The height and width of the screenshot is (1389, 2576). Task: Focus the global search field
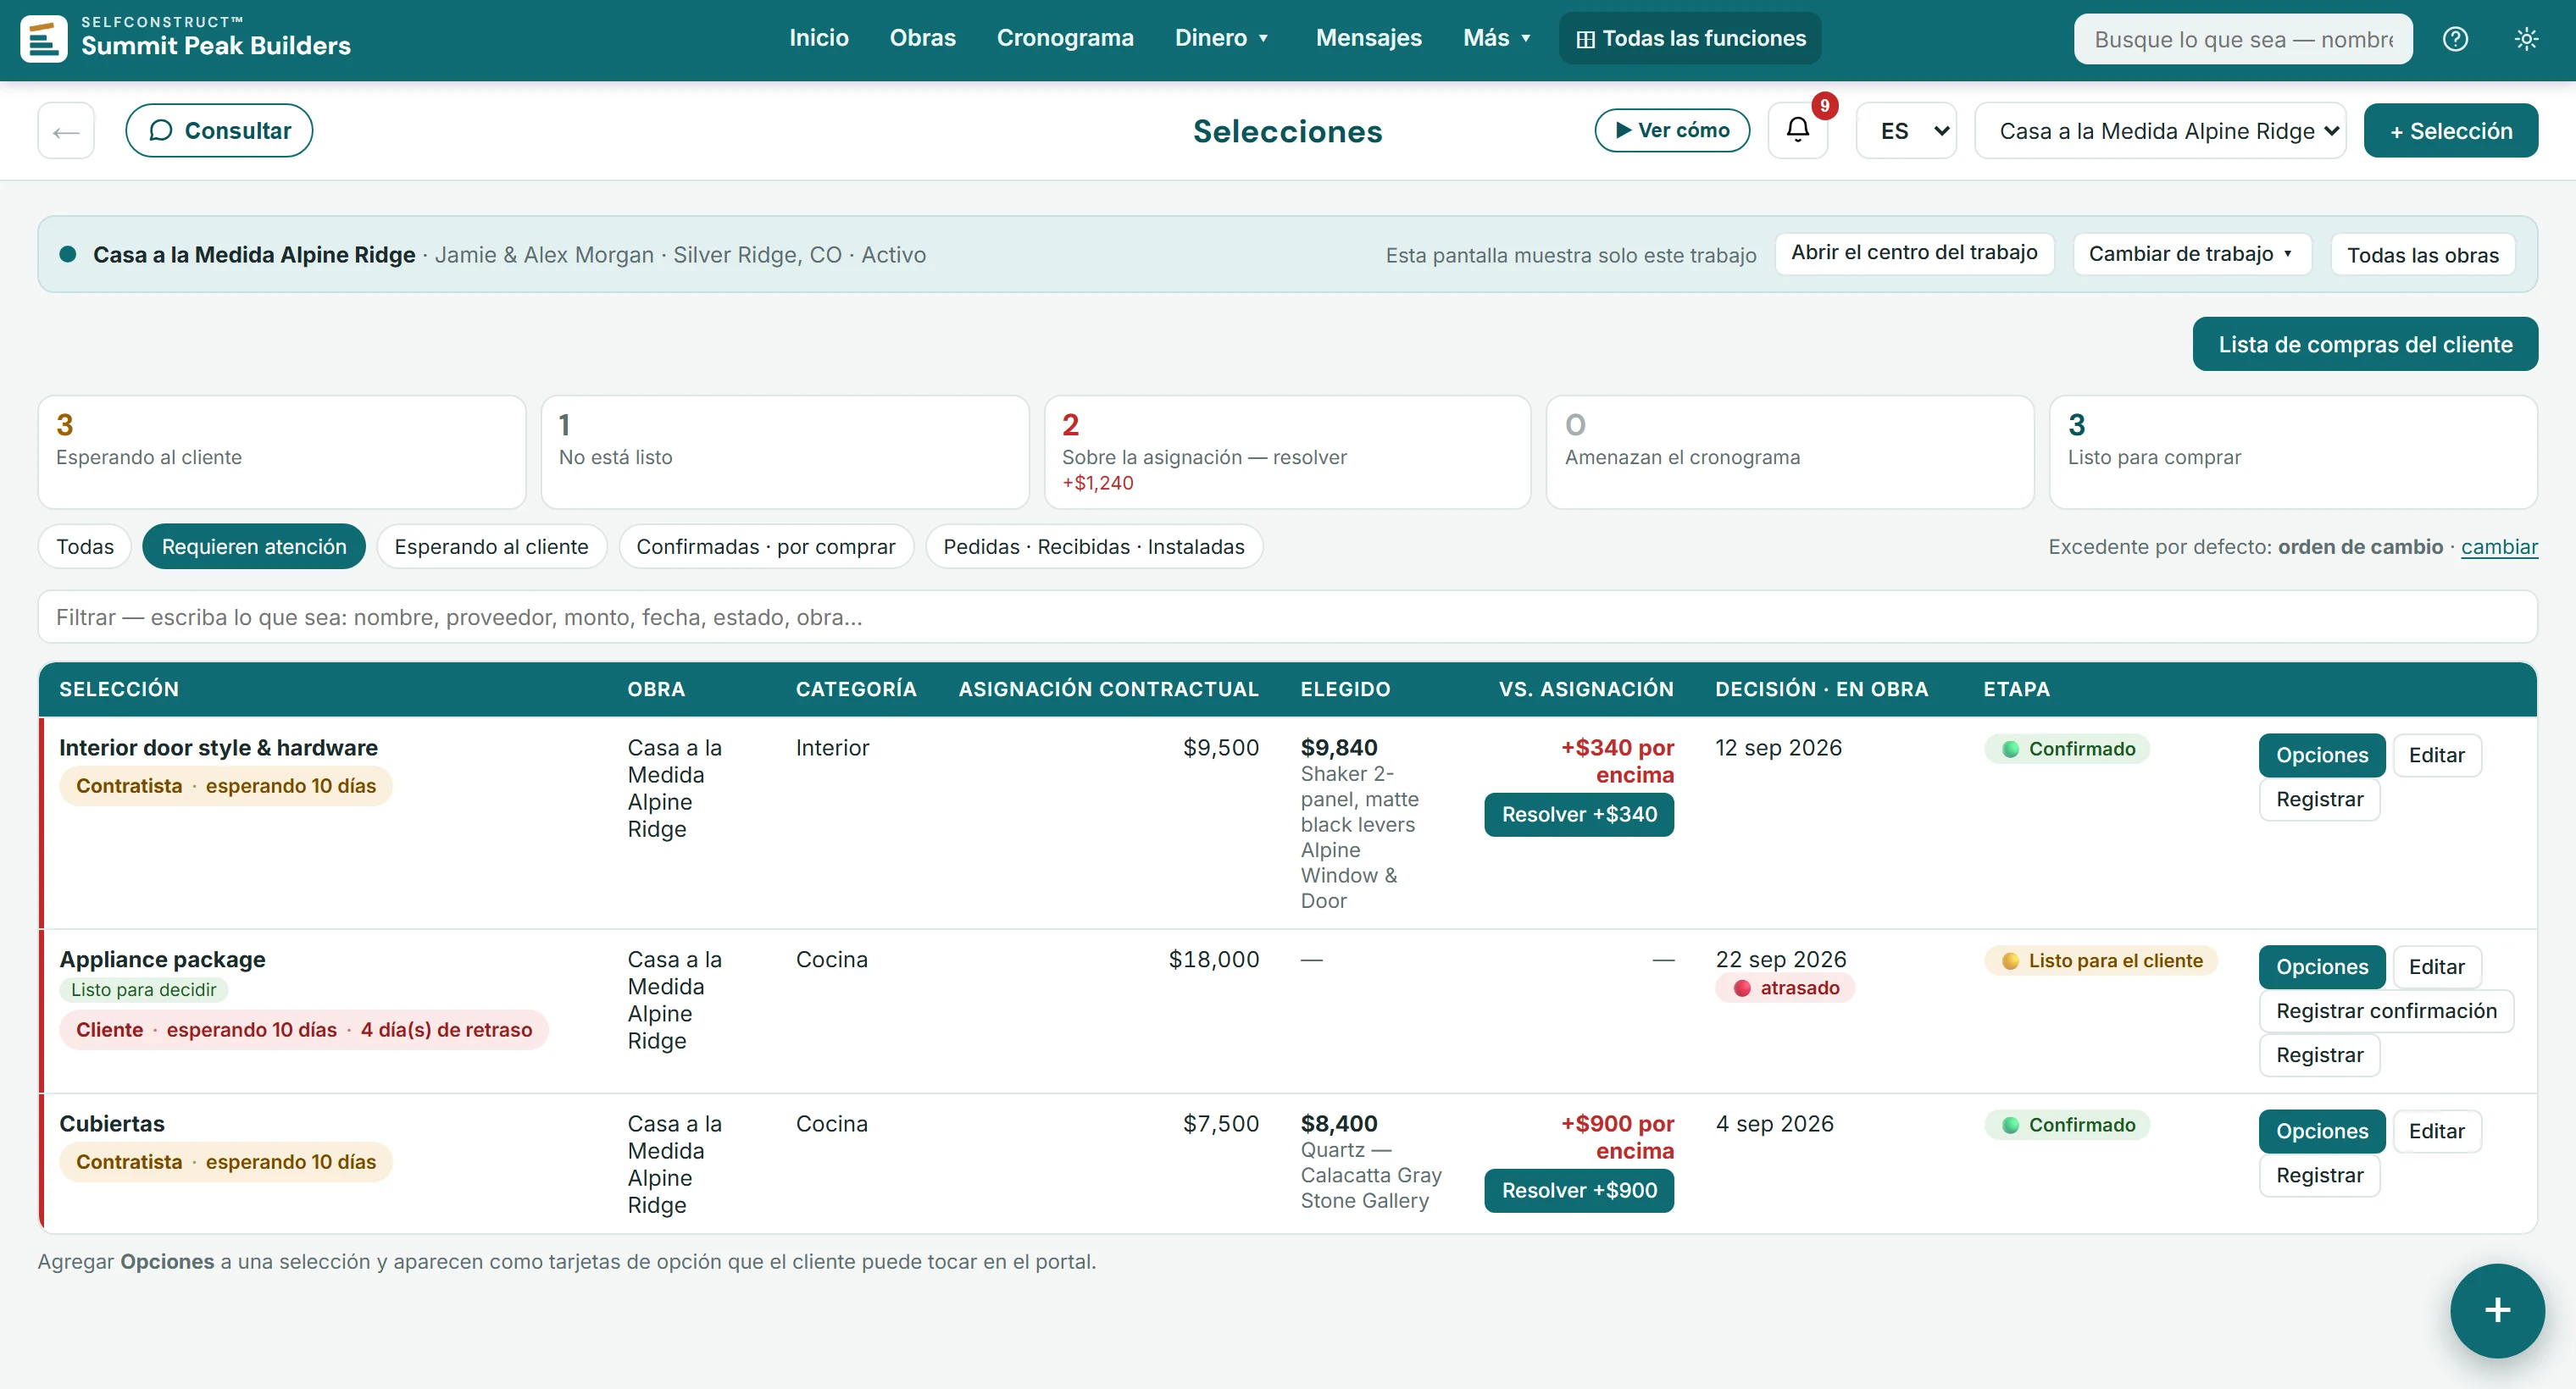tap(2243, 39)
